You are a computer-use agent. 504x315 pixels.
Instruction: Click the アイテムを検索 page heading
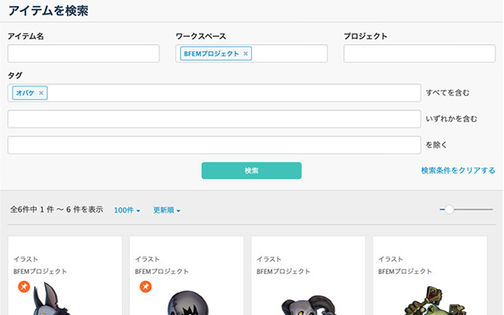pyautogui.click(x=48, y=11)
